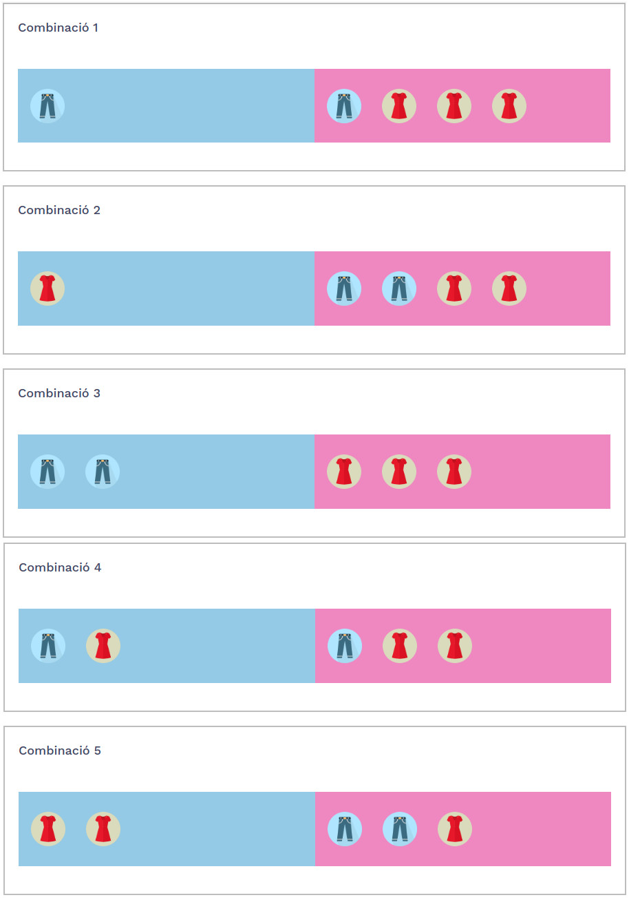The width and height of the screenshot is (629, 902).
Task: Select the Combinació 2 title text
Action: click(x=59, y=210)
